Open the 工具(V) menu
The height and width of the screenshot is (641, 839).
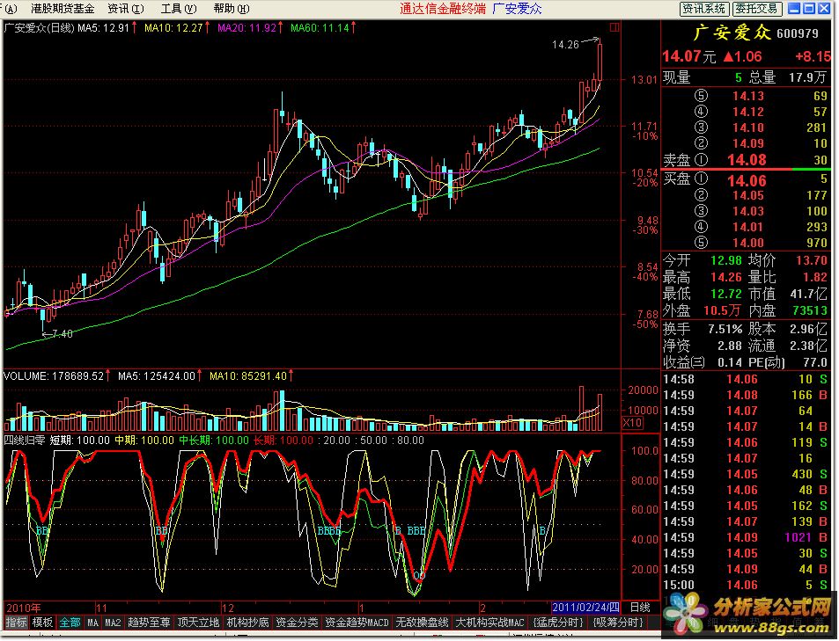(x=179, y=9)
